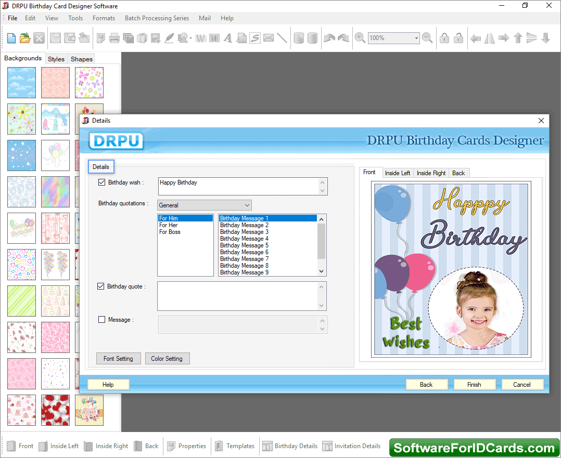Select the dashed S shape tool icon

pyautogui.click(x=255, y=38)
